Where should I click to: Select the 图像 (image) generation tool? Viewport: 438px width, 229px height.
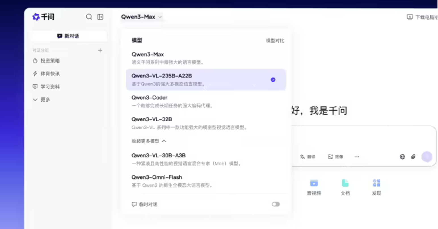click(335, 156)
